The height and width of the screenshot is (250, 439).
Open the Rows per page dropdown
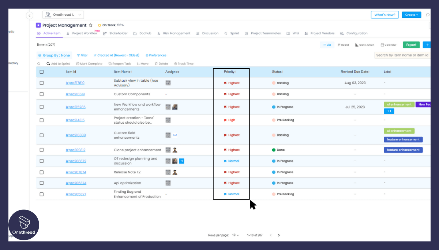(234, 235)
